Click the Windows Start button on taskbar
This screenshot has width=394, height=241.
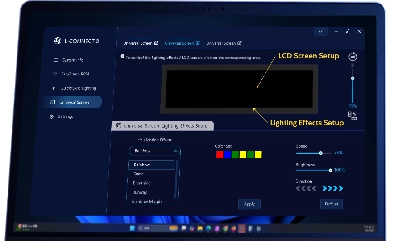(132, 228)
